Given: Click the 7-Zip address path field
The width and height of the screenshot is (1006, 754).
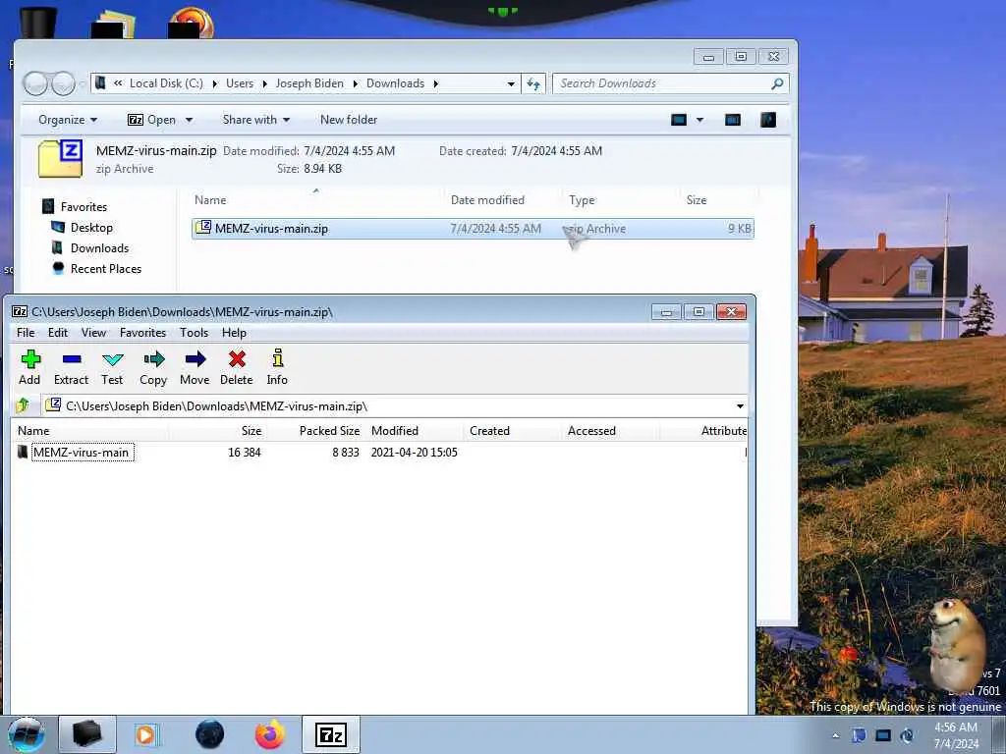Looking at the screenshot, I should pyautogui.click(x=395, y=405).
